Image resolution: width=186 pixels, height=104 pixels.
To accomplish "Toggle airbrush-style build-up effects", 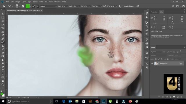I will click(105, 6).
